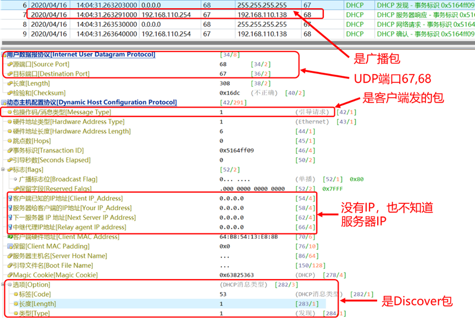Viewport: 475px width, 318px height.
Task: Collapse the 标志[flags] tree node
Action: pyautogui.click(x=3, y=170)
